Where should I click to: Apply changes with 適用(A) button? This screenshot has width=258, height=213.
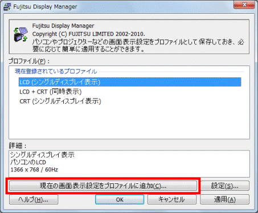225,199
